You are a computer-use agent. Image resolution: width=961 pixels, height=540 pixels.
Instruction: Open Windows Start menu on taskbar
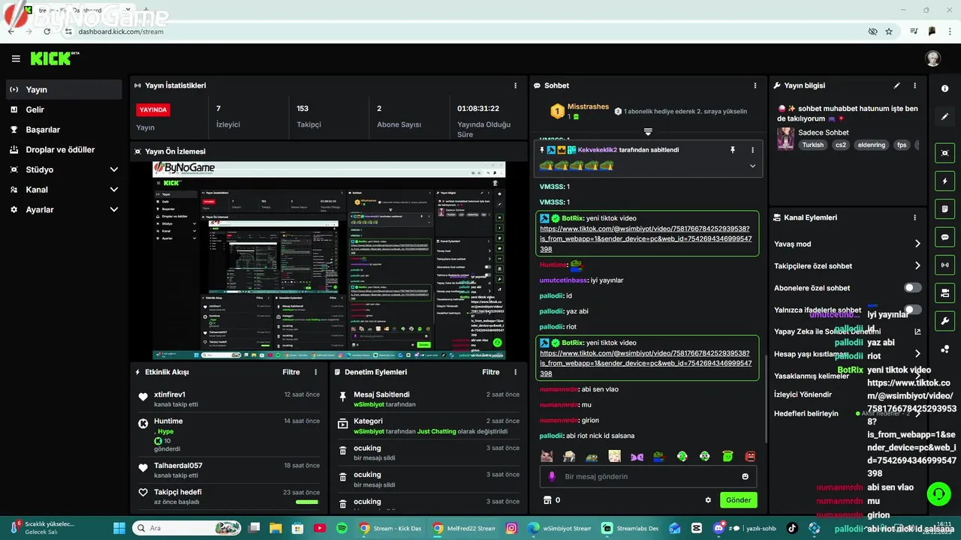[119, 528]
